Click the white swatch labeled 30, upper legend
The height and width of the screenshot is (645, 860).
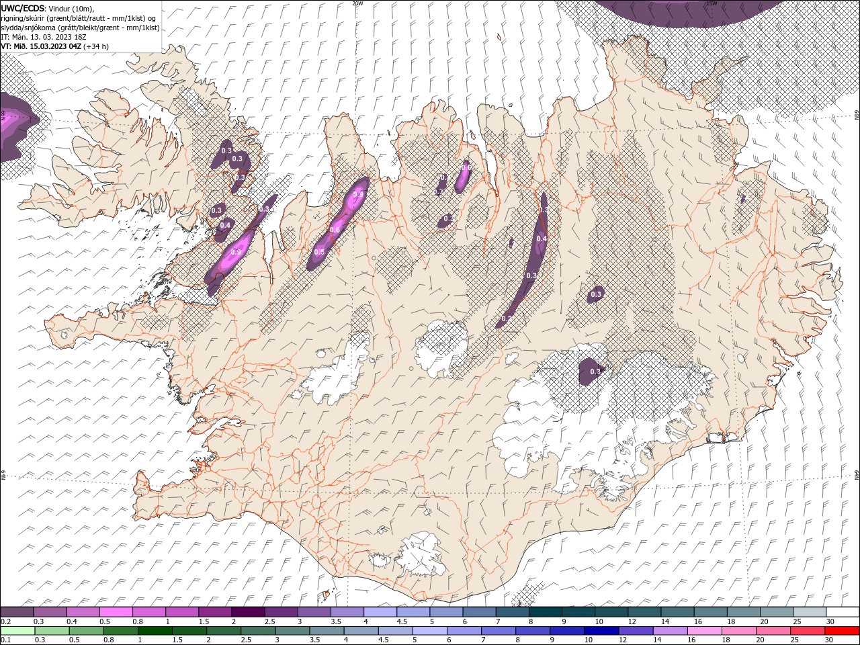(x=843, y=611)
